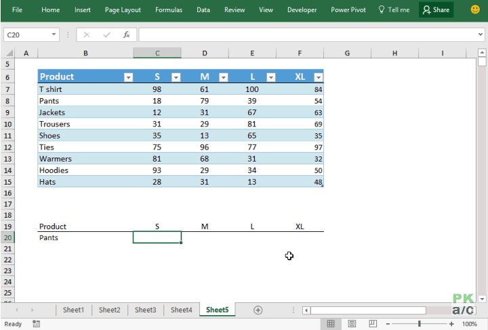Image resolution: width=488 pixels, height=330 pixels.
Task: Open the Data ribbon tab
Action: click(x=203, y=9)
